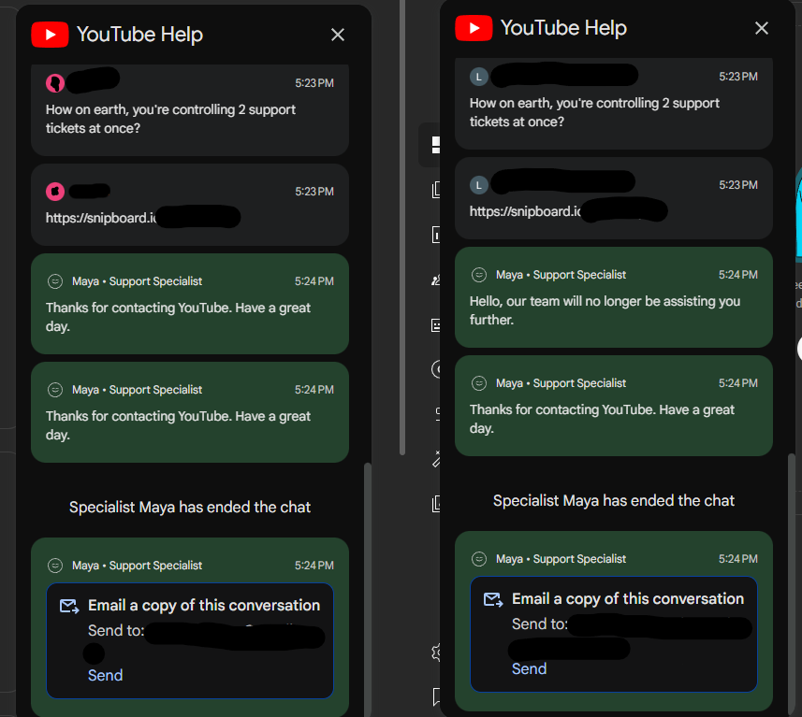This screenshot has width=802, height=717.
Task: Click the 'YouTube Help' title in left panel
Action: [x=140, y=35]
